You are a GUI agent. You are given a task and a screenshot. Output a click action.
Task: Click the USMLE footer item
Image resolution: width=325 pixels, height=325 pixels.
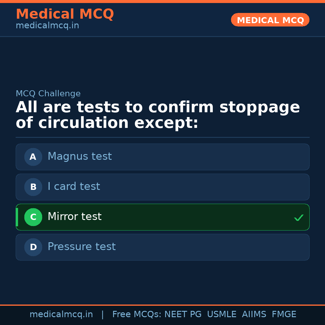[x=222, y=314]
